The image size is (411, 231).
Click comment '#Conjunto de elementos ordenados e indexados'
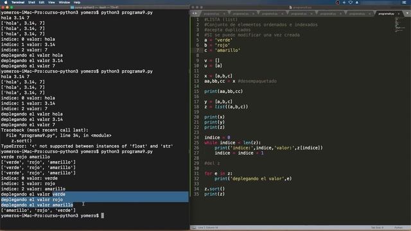point(261,24)
